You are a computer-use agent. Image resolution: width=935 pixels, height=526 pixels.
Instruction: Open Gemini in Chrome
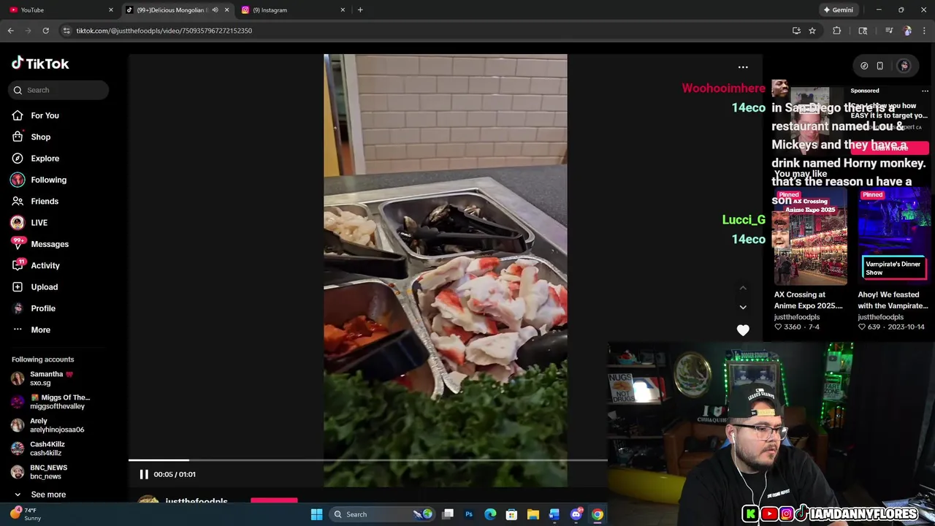coord(838,10)
